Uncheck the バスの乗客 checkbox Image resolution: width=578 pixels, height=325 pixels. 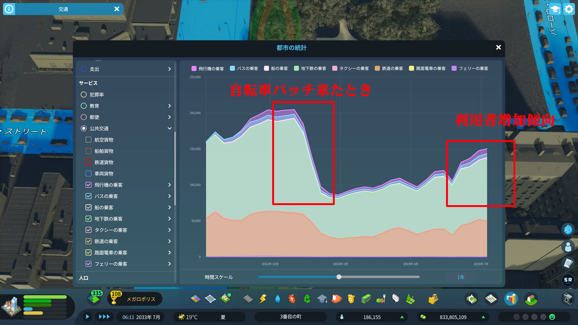pyautogui.click(x=89, y=196)
